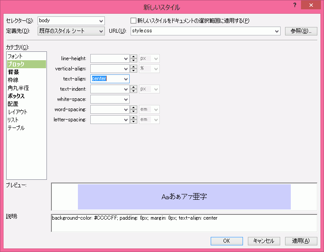Decrease vertical-align with down spinner arrow
The width and height of the screenshot is (324, 252).
click(x=134, y=70)
